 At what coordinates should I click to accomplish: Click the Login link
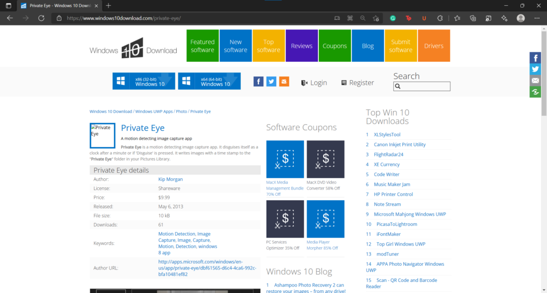tap(314, 83)
